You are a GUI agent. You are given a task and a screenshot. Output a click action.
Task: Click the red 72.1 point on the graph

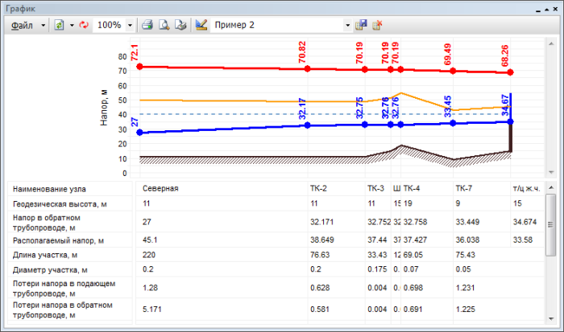(140, 66)
